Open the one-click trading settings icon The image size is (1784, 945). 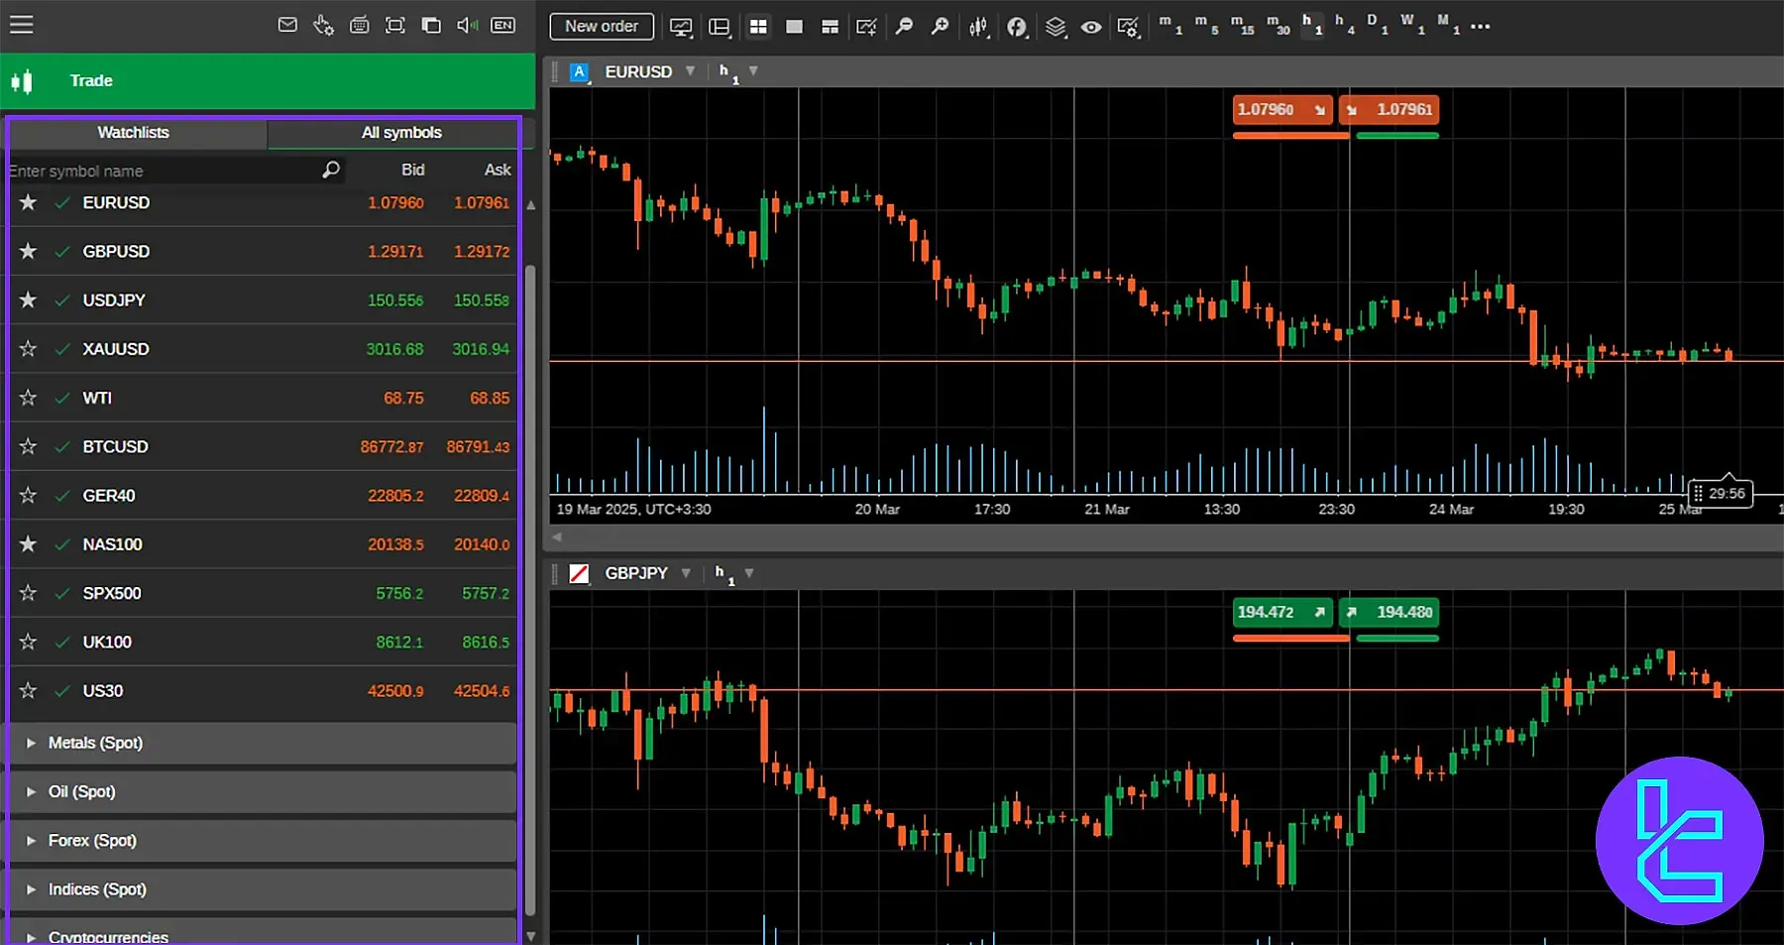[323, 26]
